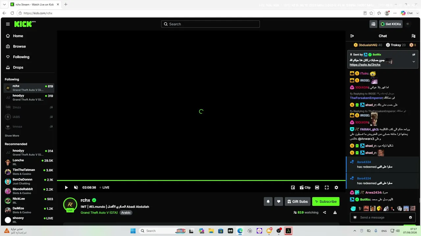This screenshot has height=236, width=421.
Task: Share the rchx stream
Action: tap(325, 212)
